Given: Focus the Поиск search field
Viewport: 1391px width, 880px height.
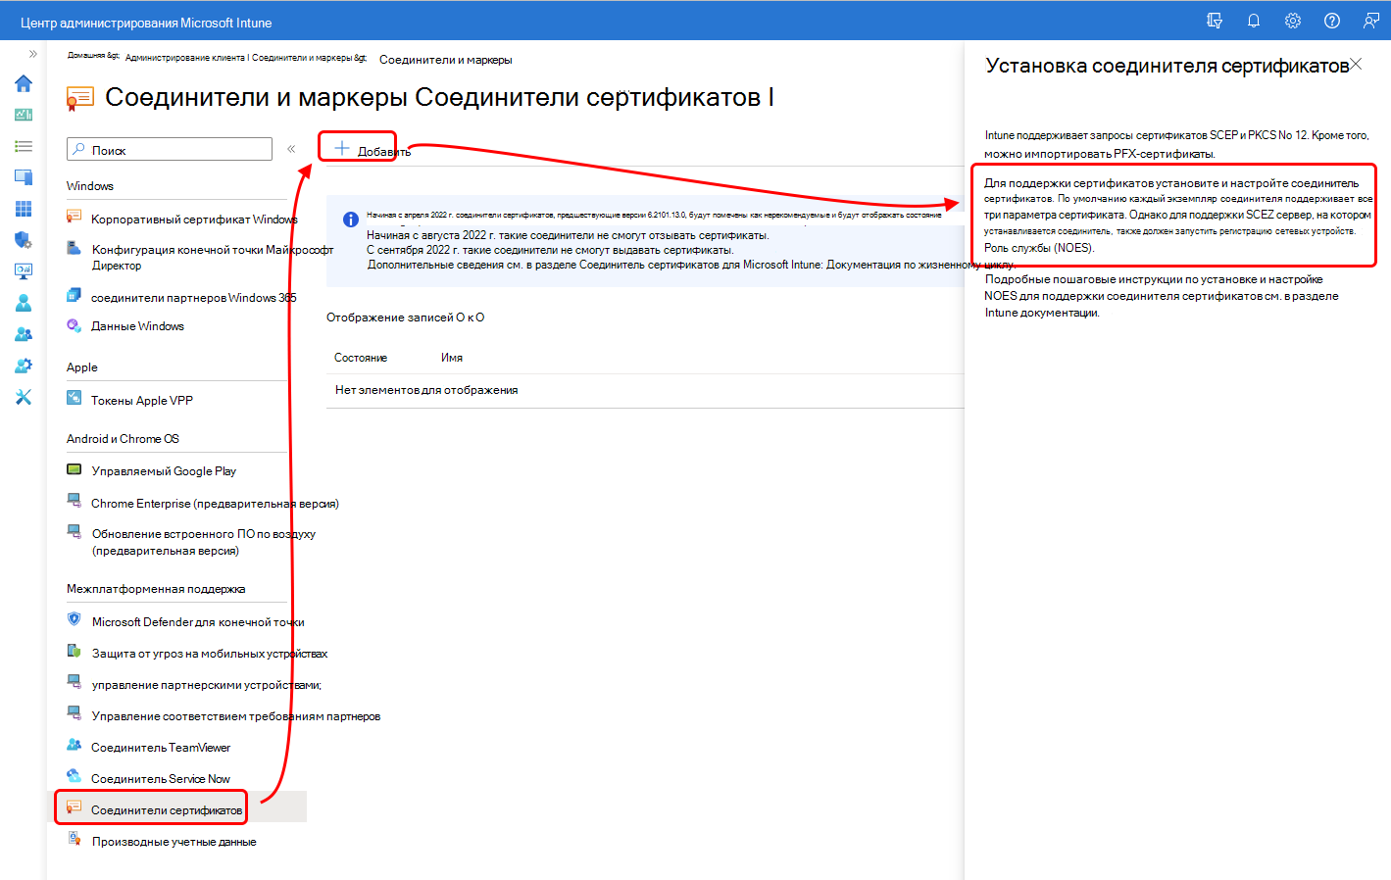Looking at the screenshot, I should (170, 149).
